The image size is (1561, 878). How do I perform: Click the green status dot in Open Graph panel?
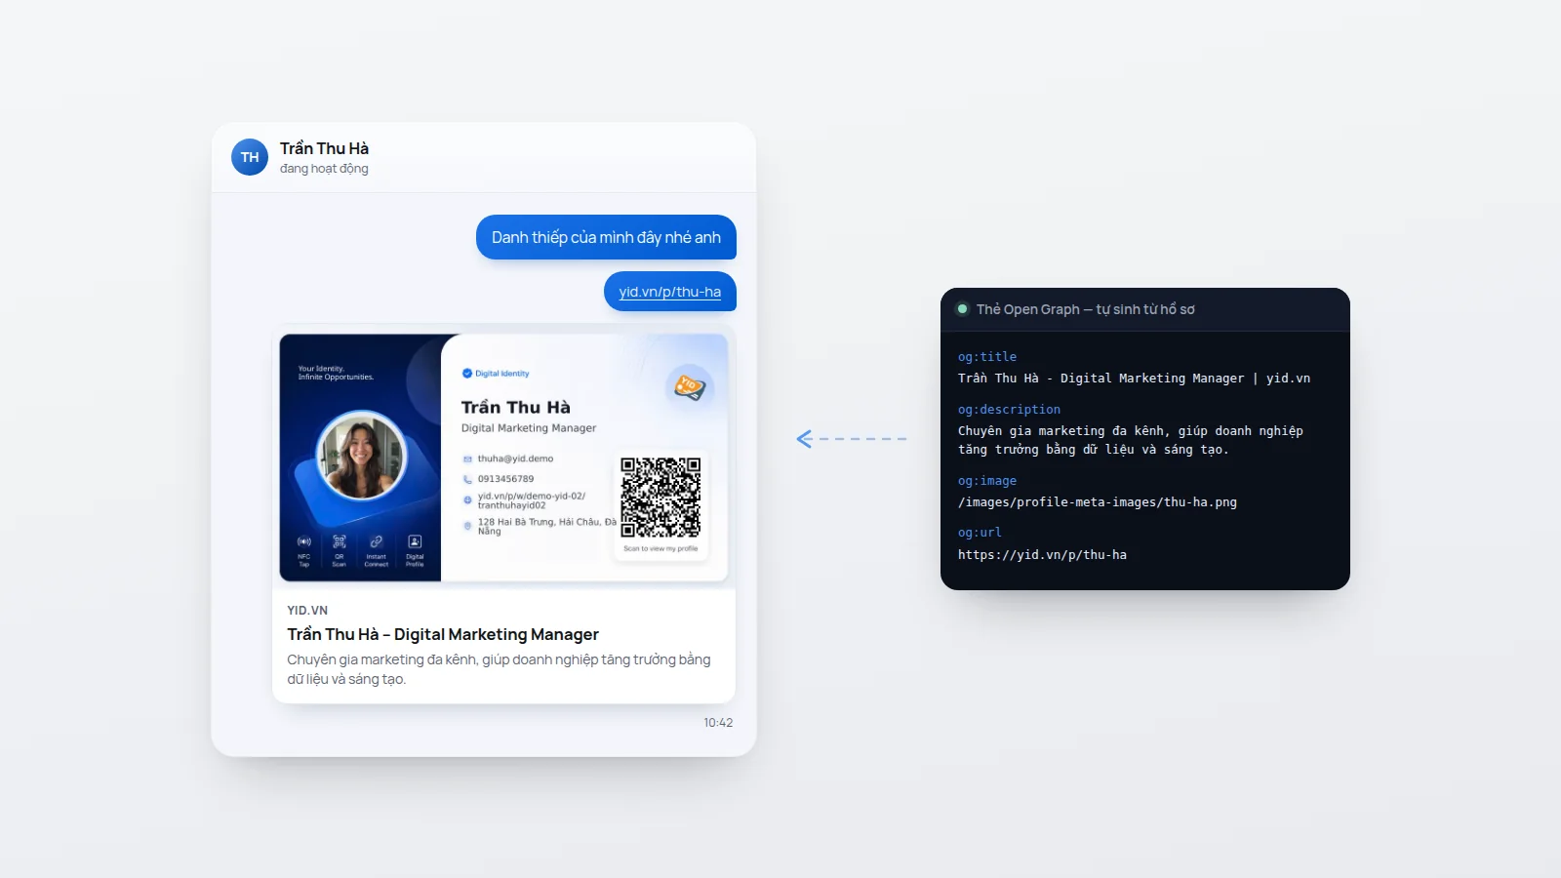pyautogui.click(x=962, y=309)
